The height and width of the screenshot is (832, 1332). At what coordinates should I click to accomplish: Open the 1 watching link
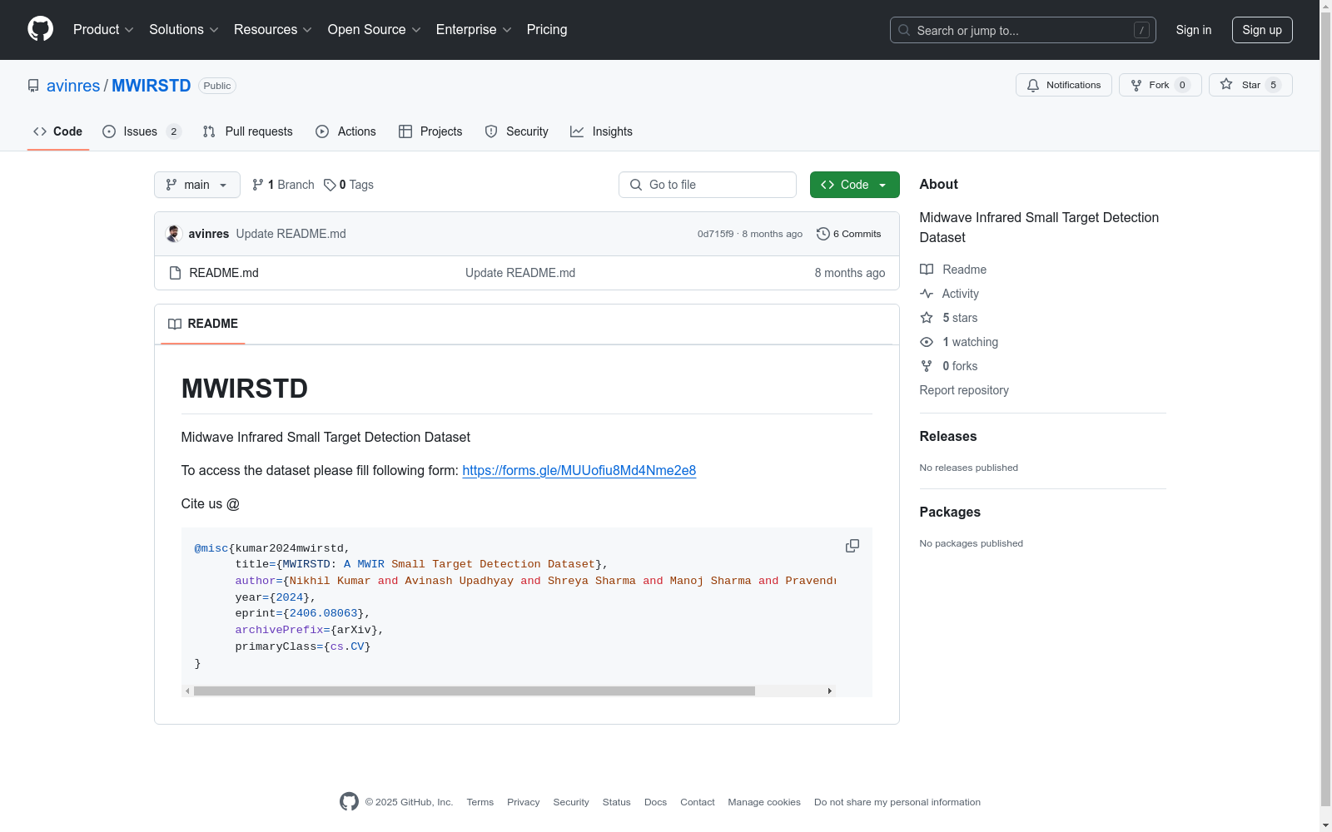point(959,342)
